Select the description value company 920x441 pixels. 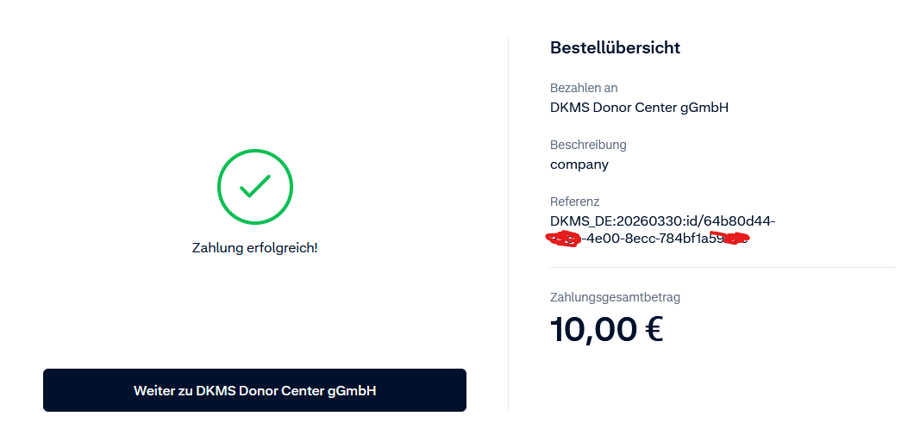point(579,165)
